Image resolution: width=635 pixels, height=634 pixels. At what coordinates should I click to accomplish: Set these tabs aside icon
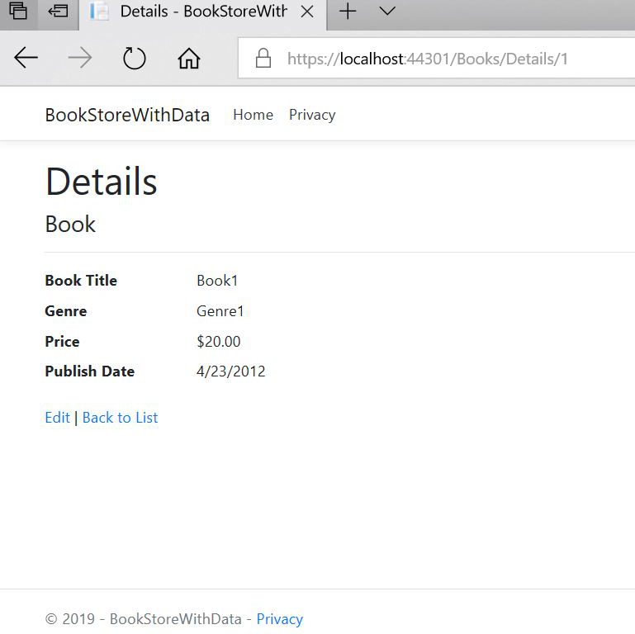(x=58, y=12)
